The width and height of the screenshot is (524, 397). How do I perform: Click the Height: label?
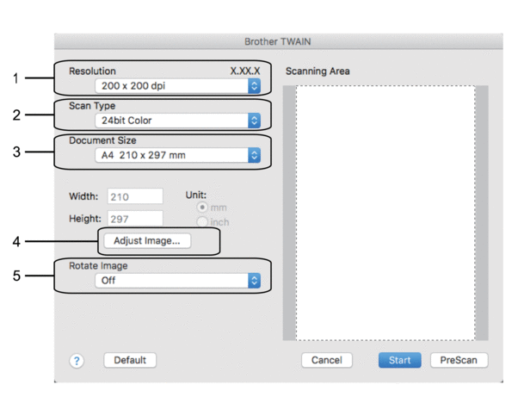85,219
